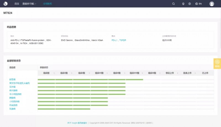Open the 关于 Insight 医药数据库 footer link
Image resolution: width=221 pixels, height=127 pixels.
point(77,123)
